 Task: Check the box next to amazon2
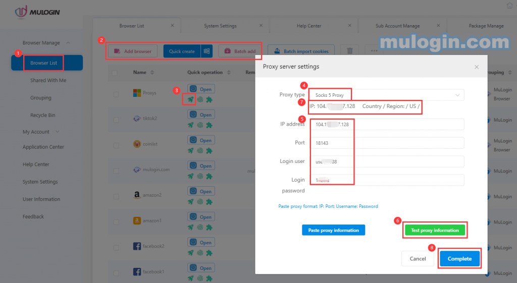116,195
